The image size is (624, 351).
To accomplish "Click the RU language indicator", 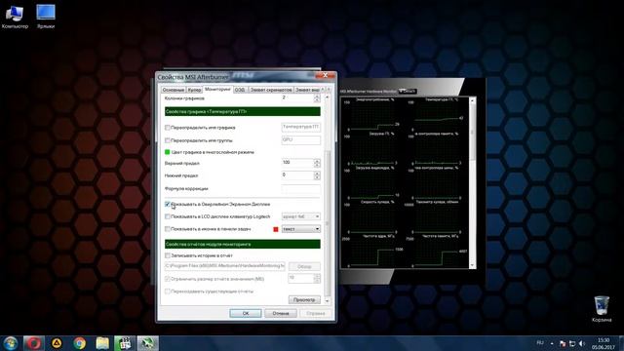I will pos(540,343).
